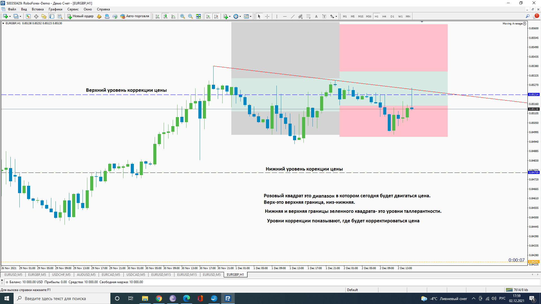
Task: Expand the chart profiles dropdown arrow
Action: point(20,17)
